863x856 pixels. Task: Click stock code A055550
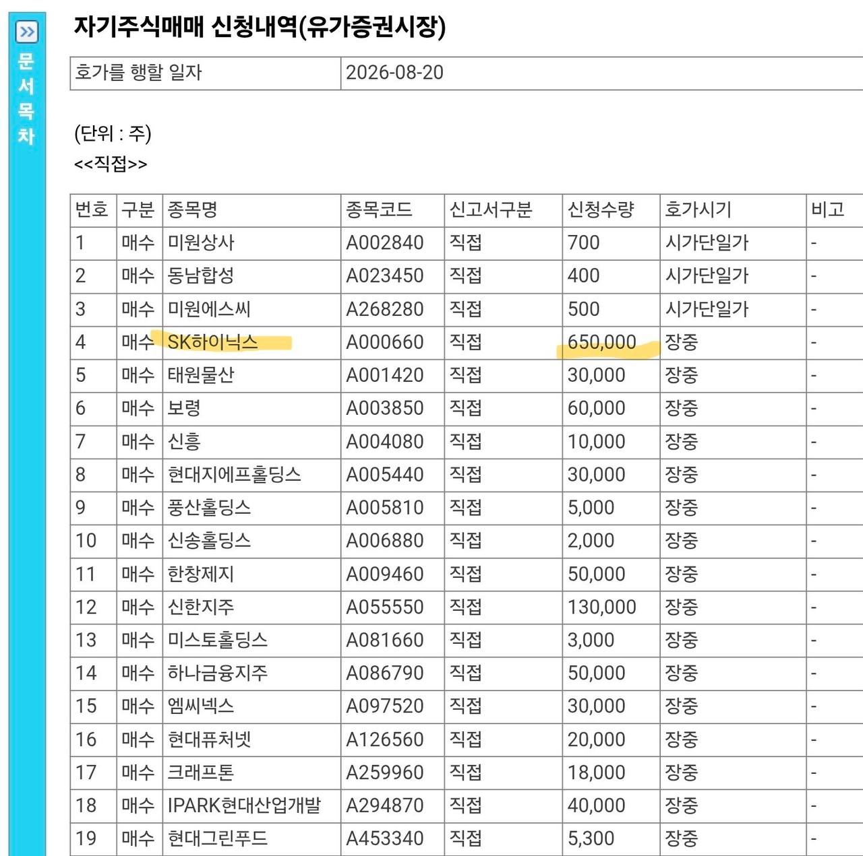385,607
